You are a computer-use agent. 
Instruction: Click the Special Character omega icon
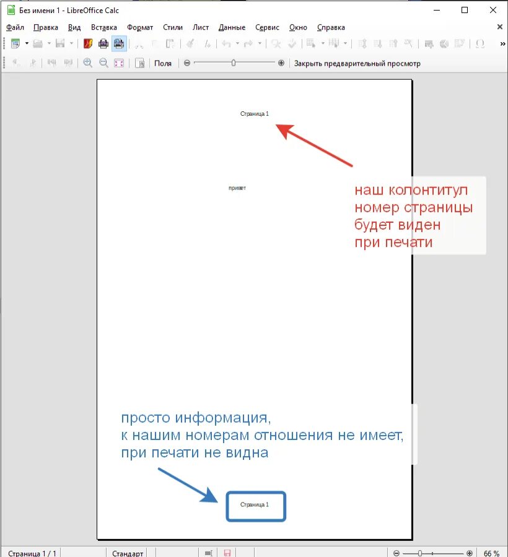[x=480, y=44]
